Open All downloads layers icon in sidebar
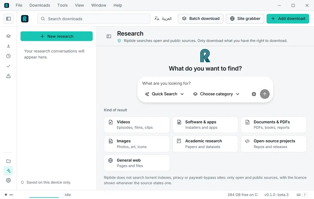 click(x=9, y=36)
